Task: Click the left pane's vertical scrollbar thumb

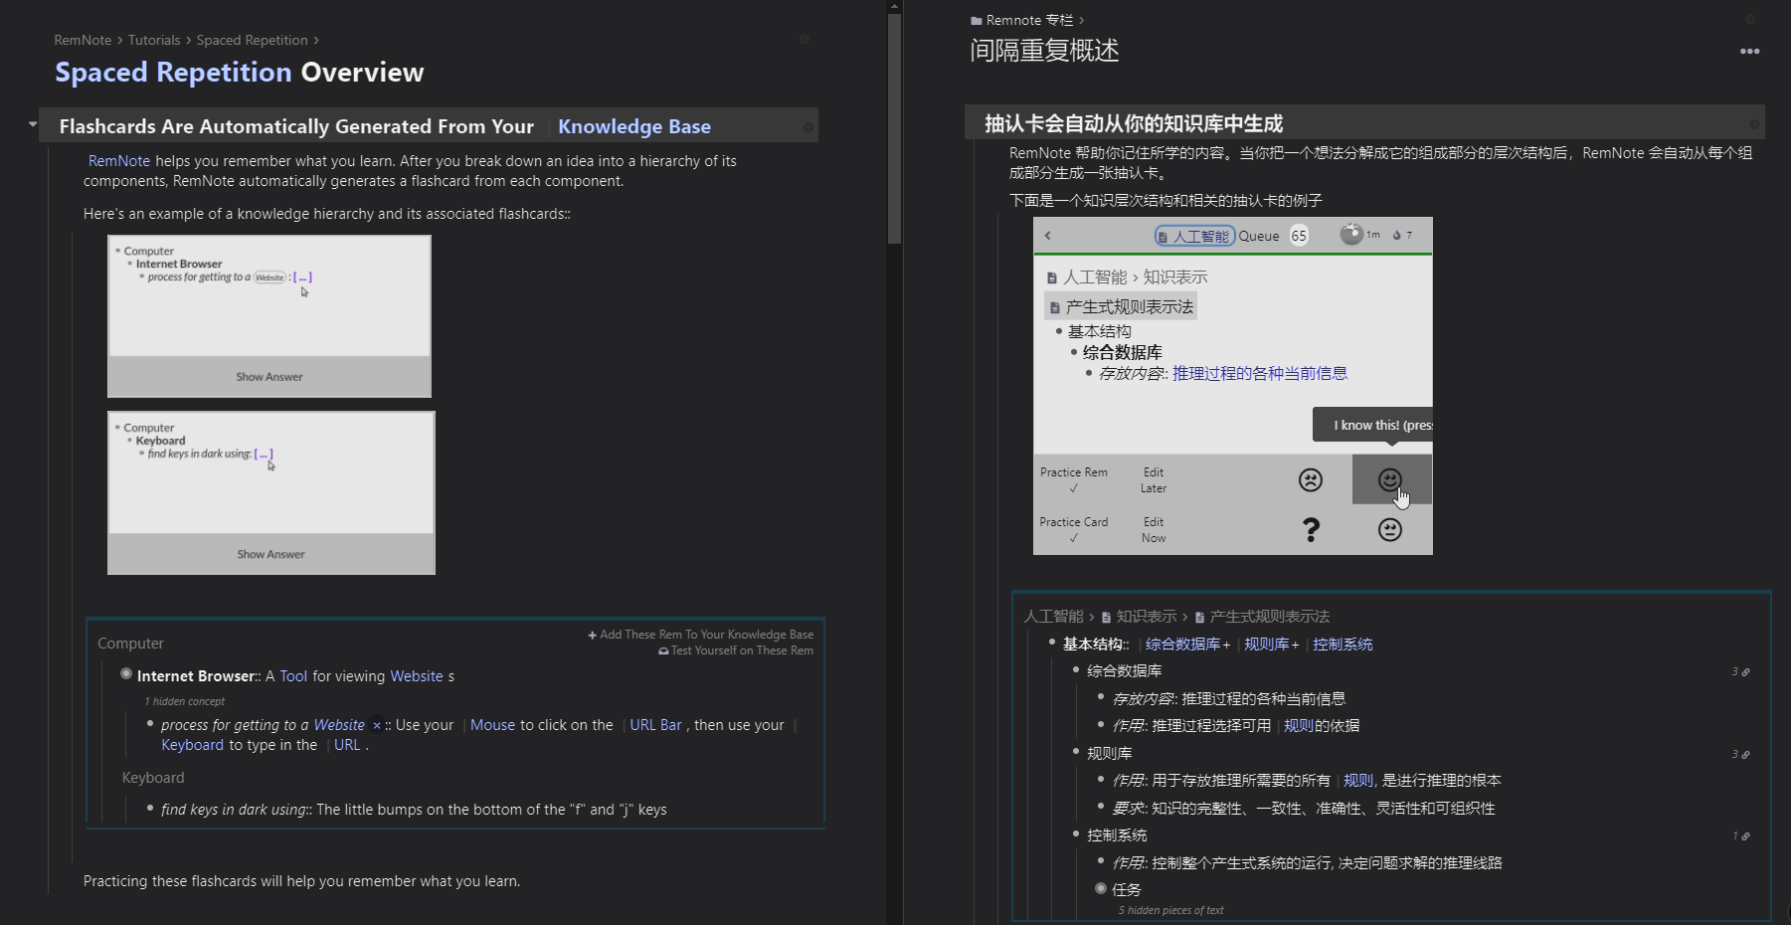Action: click(894, 127)
